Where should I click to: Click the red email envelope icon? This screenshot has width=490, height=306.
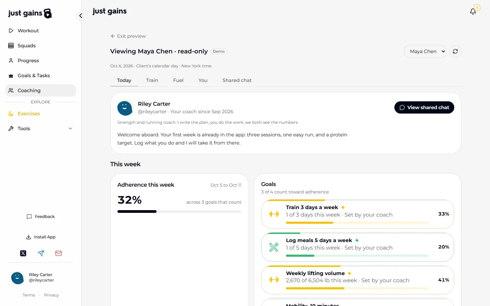coord(59,253)
